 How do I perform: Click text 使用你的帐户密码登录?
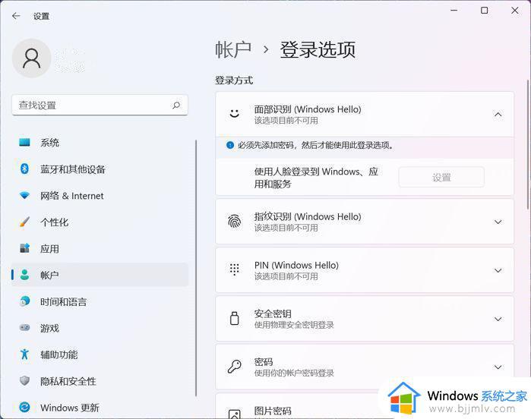click(294, 373)
